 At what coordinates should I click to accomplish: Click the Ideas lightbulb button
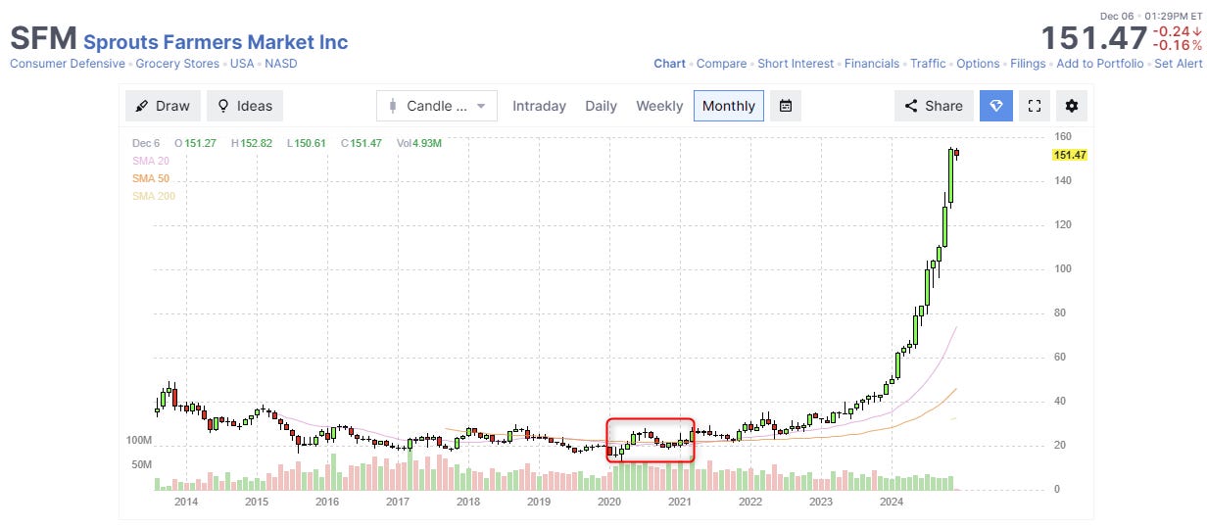click(x=245, y=106)
